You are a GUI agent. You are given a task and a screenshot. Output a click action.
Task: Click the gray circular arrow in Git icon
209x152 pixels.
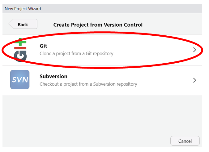[x=20, y=56]
